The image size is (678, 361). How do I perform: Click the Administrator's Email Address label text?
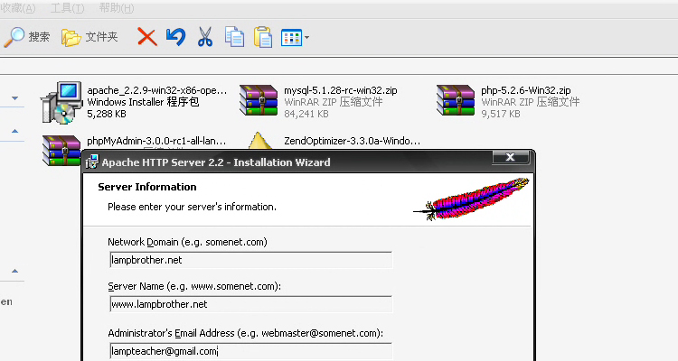pos(245,333)
